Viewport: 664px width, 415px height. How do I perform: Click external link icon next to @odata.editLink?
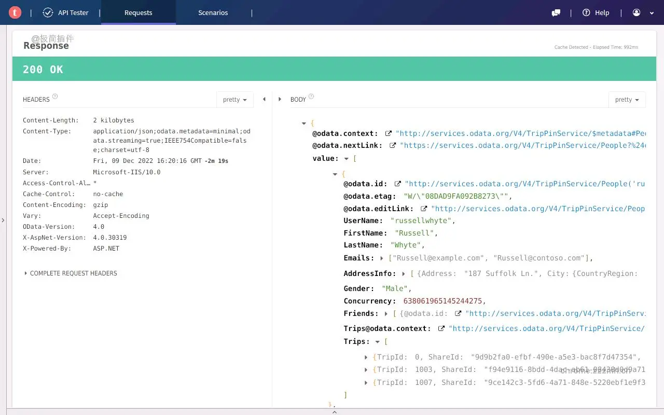tap(424, 208)
